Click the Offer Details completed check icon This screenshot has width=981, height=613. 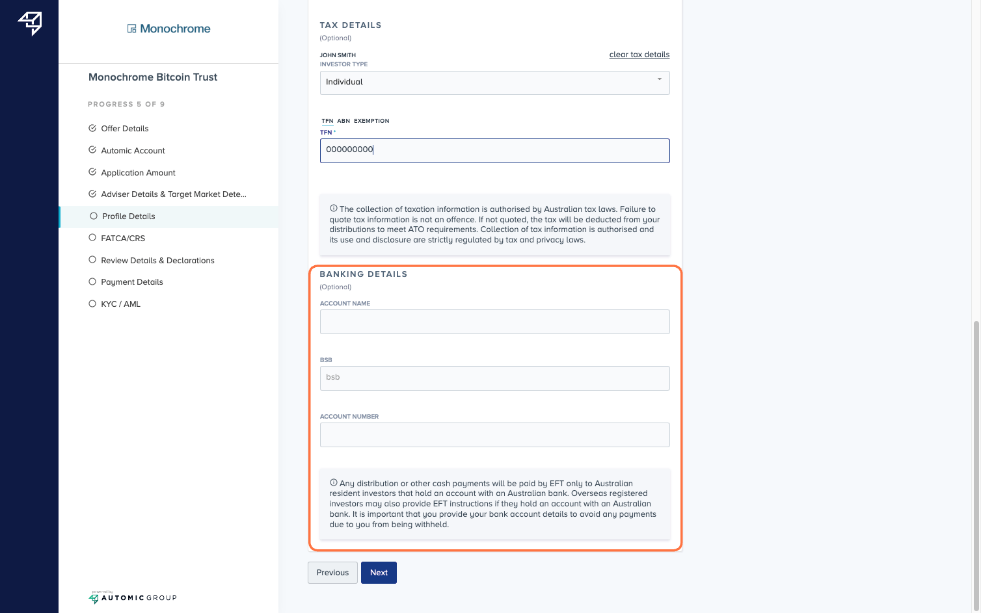click(92, 128)
